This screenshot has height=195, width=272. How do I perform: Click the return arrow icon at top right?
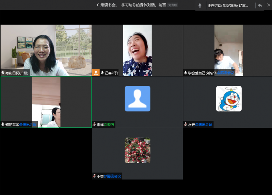(x=260, y=5)
